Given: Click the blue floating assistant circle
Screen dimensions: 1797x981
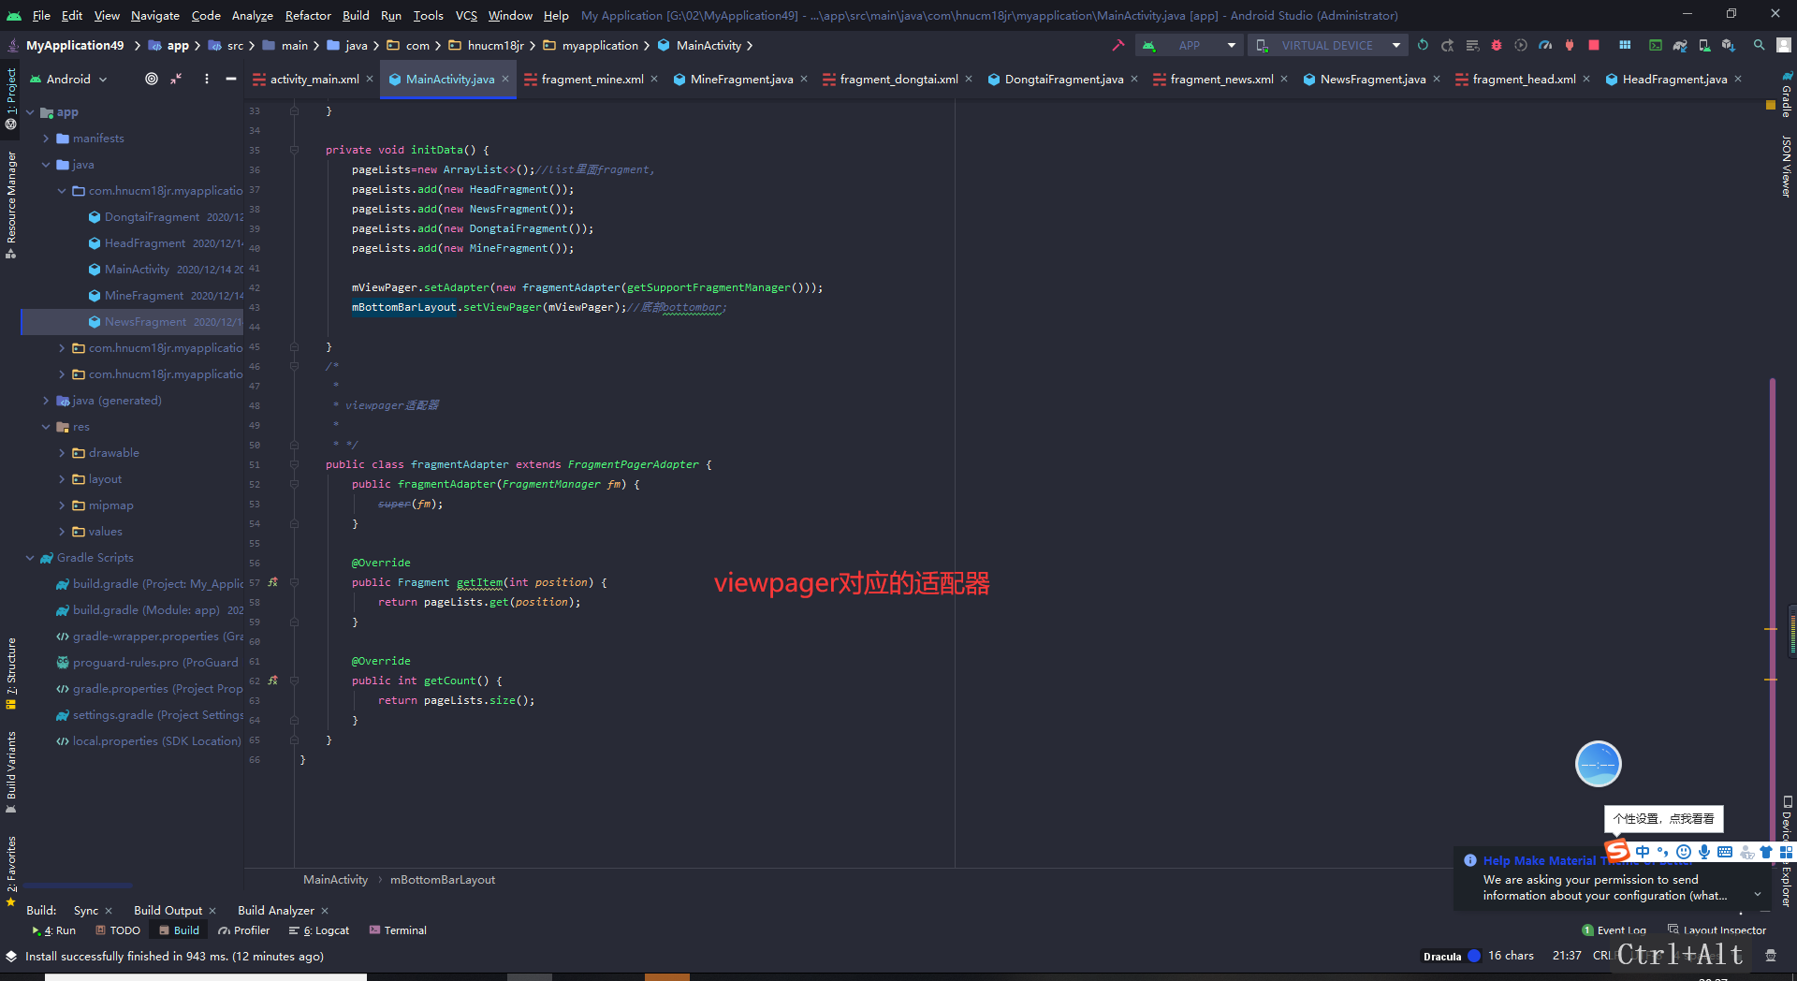Looking at the screenshot, I should click(x=1598, y=764).
